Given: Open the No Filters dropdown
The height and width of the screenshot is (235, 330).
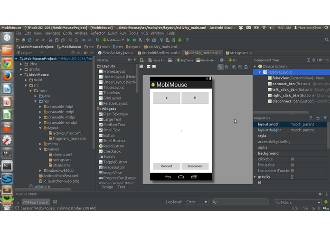Looking at the screenshot, I should click(298, 202).
